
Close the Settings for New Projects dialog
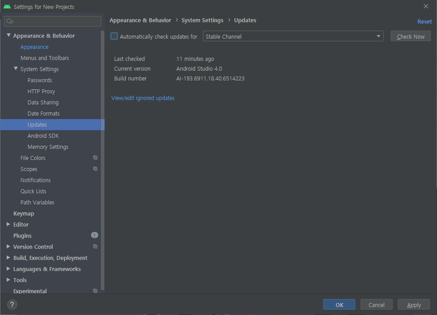(425, 6)
